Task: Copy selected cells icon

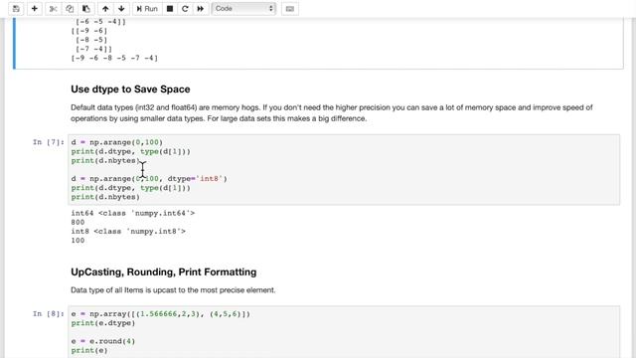Action: [x=70, y=9]
